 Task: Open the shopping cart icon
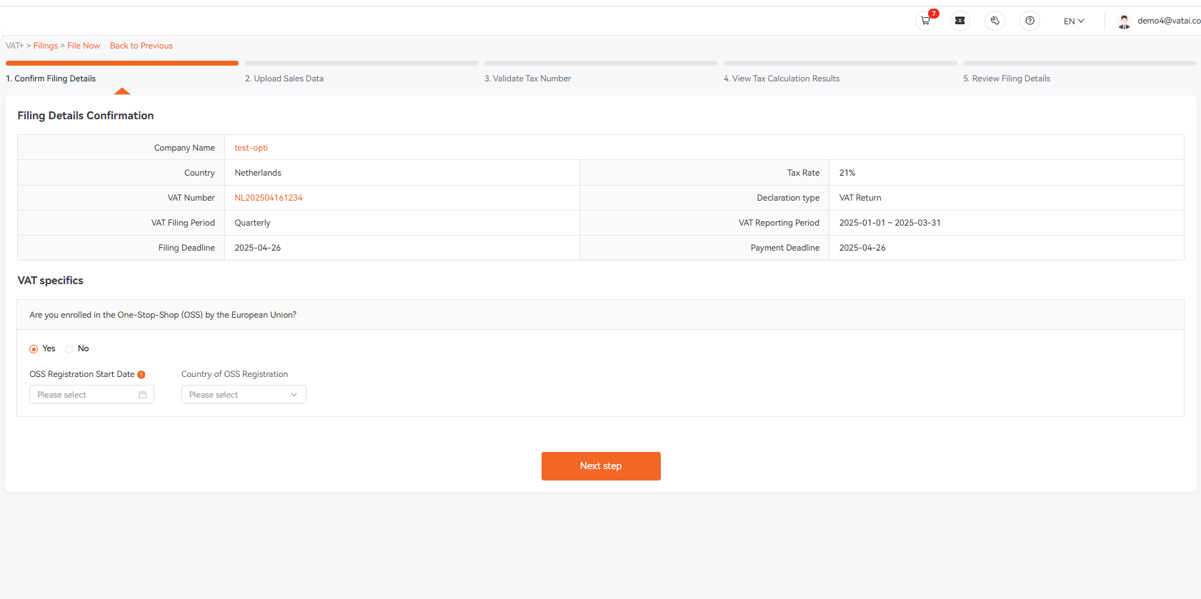coord(925,21)
